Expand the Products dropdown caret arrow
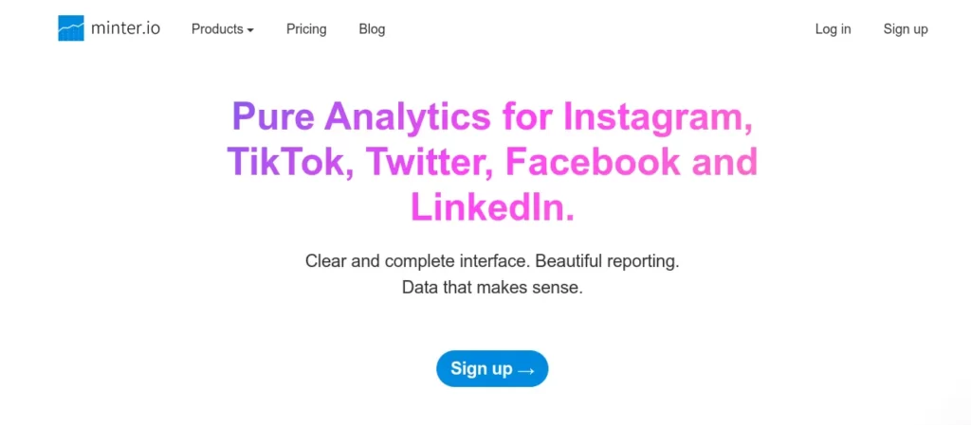This screenshot has height=425, width=971. 250,30
